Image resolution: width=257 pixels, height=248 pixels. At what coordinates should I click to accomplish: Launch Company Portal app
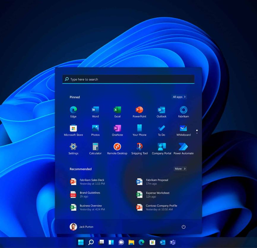coord(161,147)
